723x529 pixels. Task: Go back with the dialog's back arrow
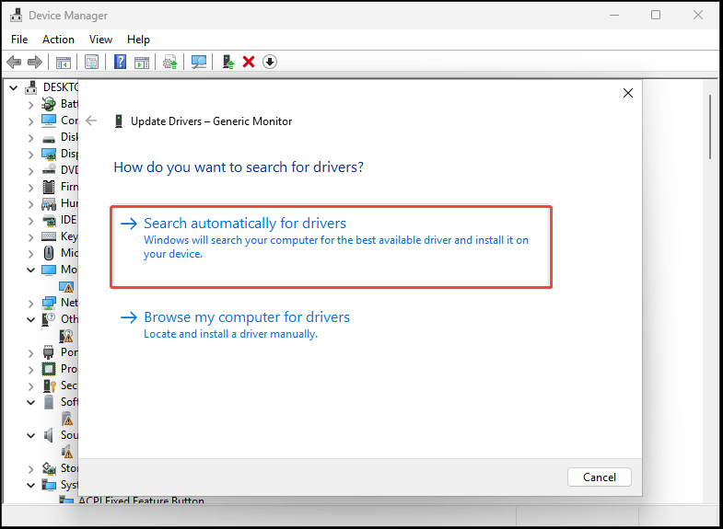(x=91, y=121)
